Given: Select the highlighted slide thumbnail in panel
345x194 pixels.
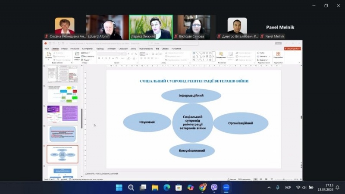Looking at the screenshot, I should [x=63, y=154].
